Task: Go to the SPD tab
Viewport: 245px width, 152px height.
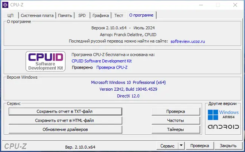Action: click(x=82, y=15)
